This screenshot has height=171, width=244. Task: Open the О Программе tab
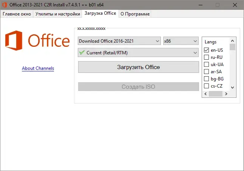pyautogui.click(x=135, y=14)
